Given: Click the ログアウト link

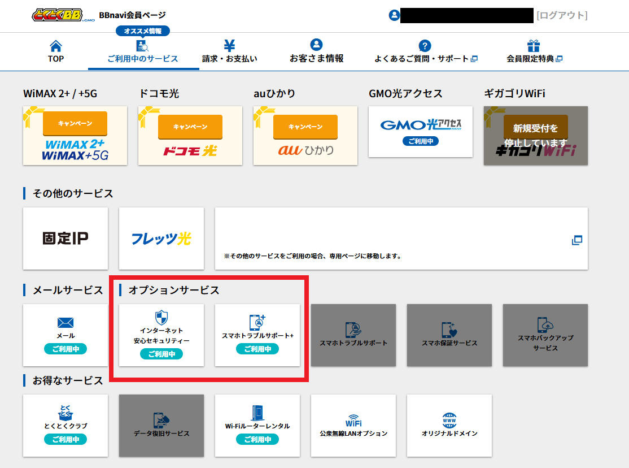Looking at the screenshot, I should 562,15.
